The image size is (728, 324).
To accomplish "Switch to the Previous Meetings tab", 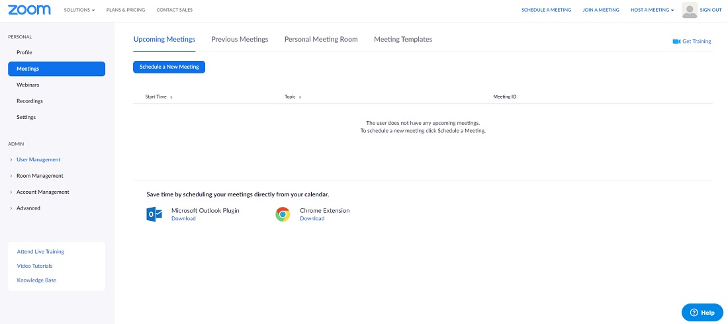I will coord(240,40).
